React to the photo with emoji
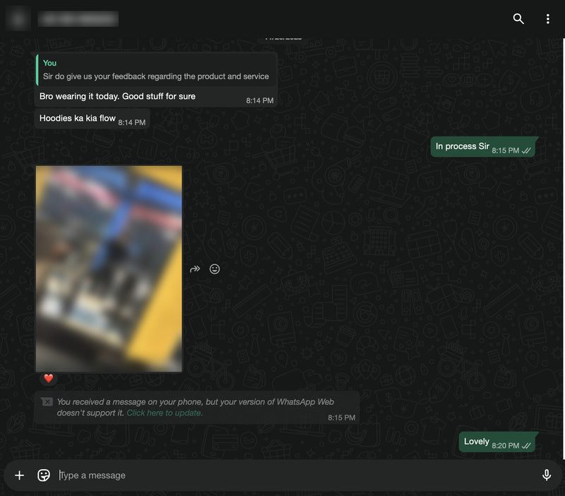Image resolution: width=565 pixels, height=496 pixels. 215,269
